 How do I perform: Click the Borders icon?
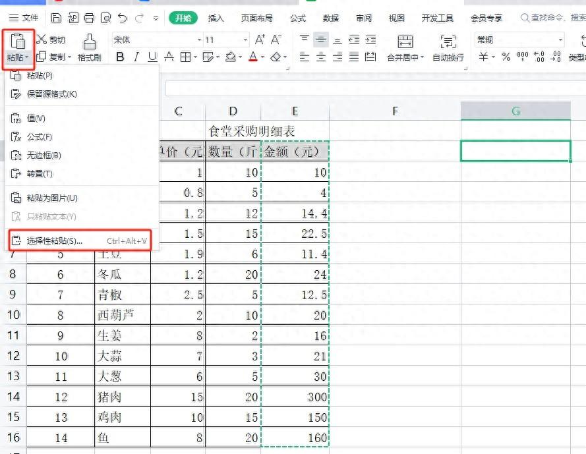(x=185, y=57)
